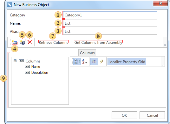This screenshot has height=124, width=170.
Task: Click the New Calculated Column icon
Action: [x=22, y=42]
